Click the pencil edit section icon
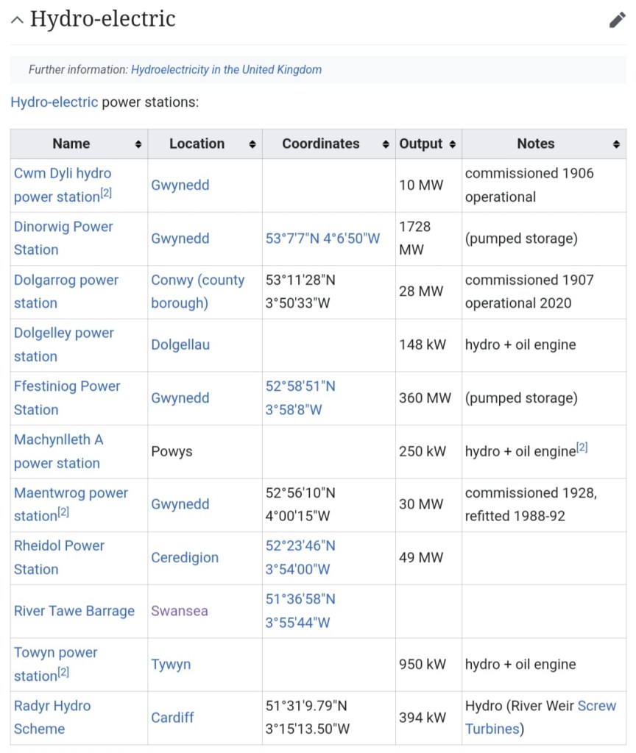636x753 pixels. click(x=617, y=20)
